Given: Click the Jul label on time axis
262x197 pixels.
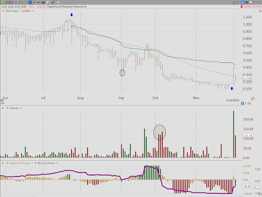Looking at the screenshot, I should [43, 98].
